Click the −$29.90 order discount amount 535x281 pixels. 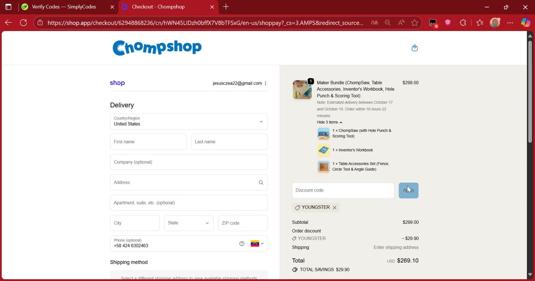(410, 239)
